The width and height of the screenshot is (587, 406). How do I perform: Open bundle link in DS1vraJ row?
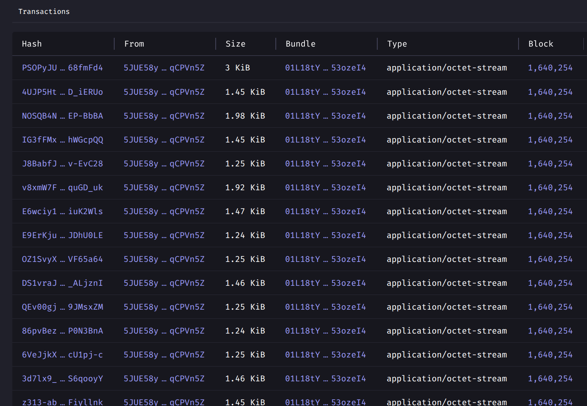326,283
